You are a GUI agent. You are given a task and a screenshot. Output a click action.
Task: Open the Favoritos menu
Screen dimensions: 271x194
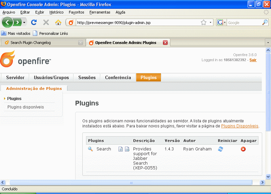tap(76, 12)
